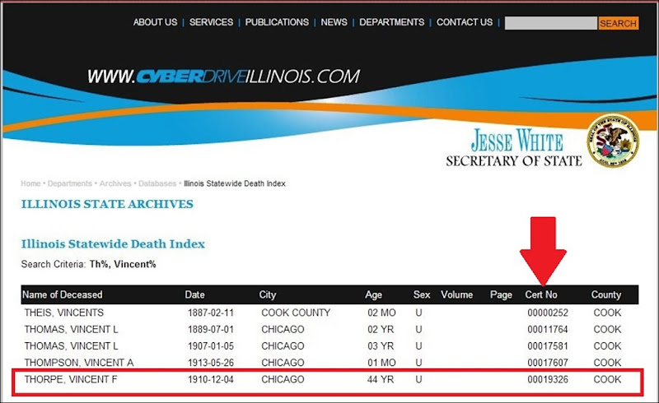Select the name THOMPSON, VINCENT A

pyautogui.click(x=79, y=363)
